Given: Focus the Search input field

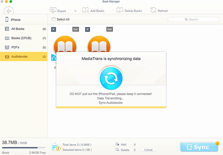Looking at the screenshot, I should point(193,19).
